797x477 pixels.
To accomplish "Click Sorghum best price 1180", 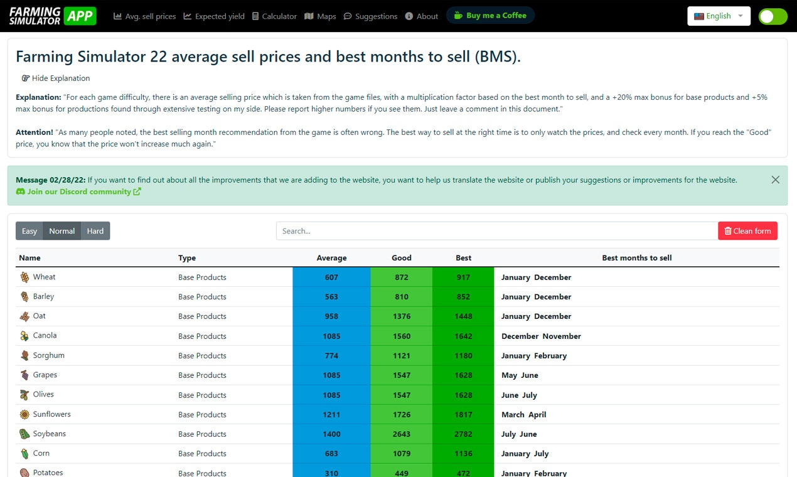I will [463, 356].
